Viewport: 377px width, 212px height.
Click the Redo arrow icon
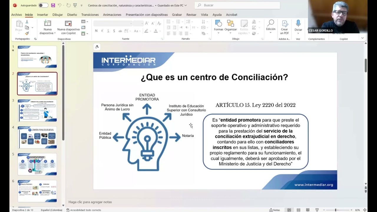[x=68, y=5]
